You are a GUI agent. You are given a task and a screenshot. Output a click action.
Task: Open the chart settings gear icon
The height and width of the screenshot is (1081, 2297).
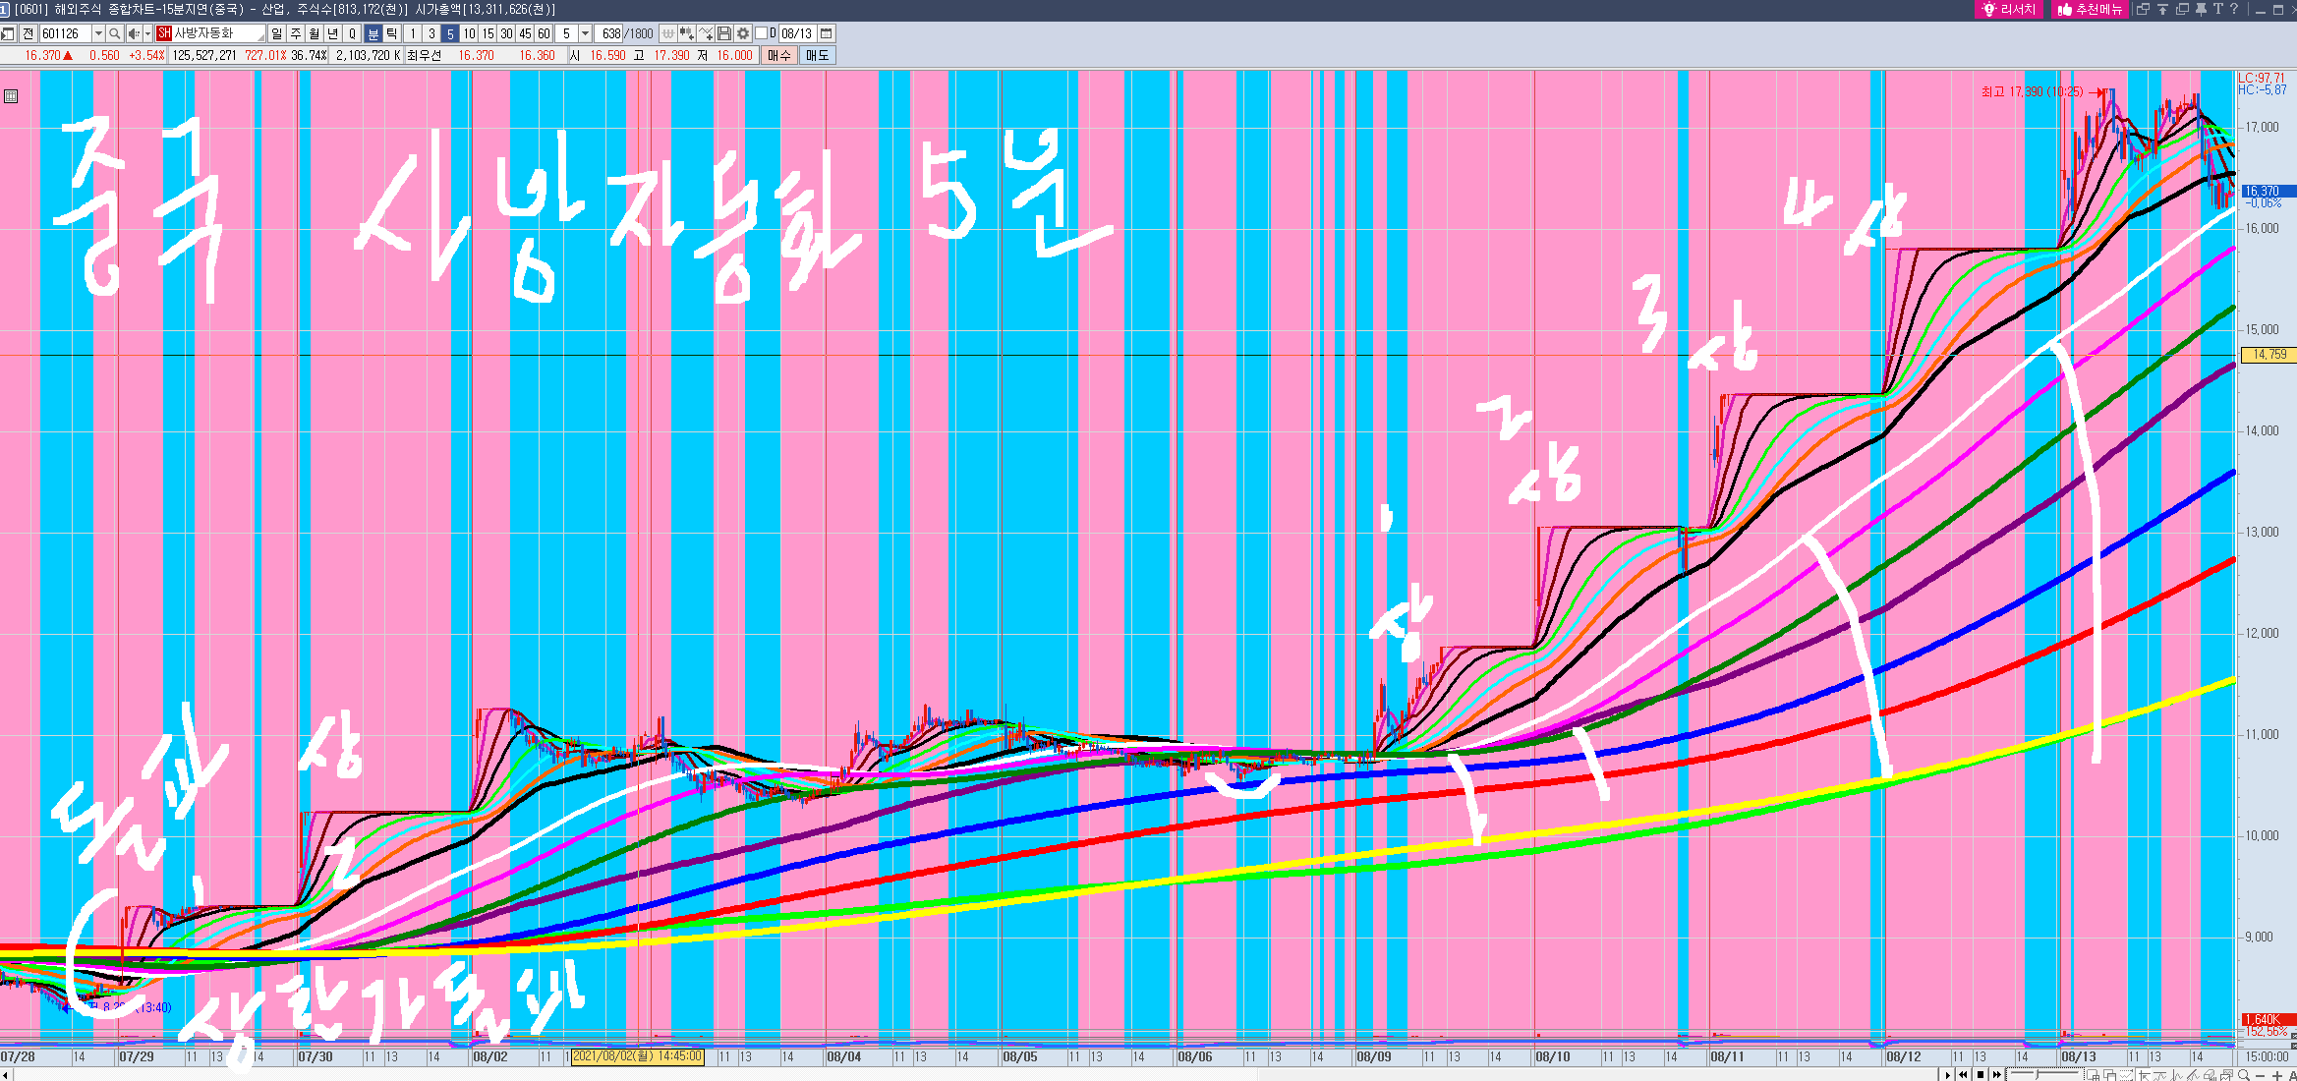743,33
